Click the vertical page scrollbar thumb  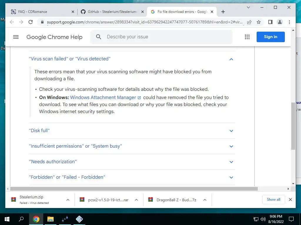point(293,126)
